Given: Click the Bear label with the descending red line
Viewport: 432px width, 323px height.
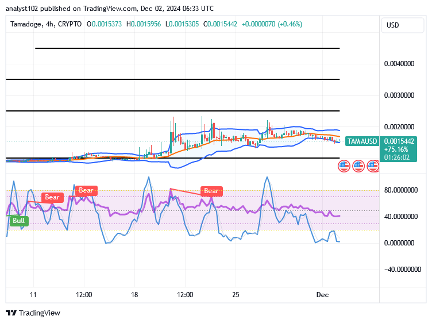Looking at the screenshot, I should click(211, 191).
